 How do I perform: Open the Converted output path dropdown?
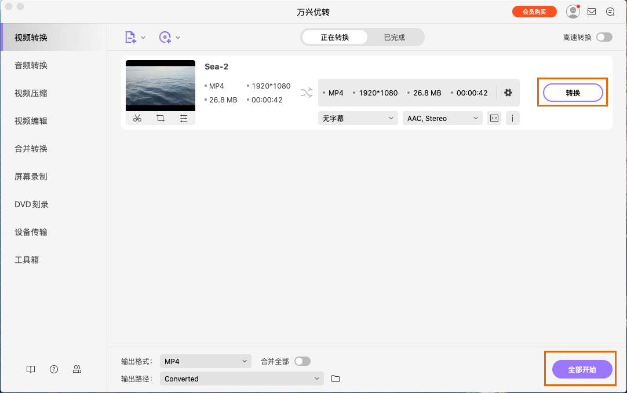tap(242, 379)
